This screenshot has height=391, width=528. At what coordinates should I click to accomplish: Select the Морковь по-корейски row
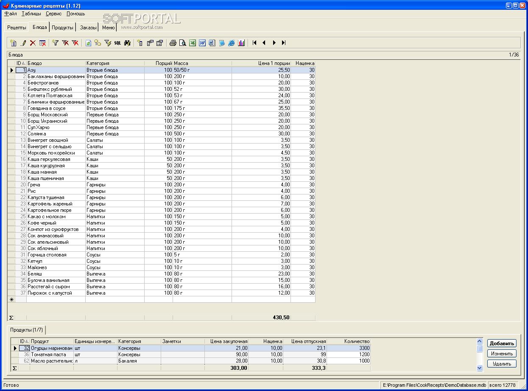(162, 153)
